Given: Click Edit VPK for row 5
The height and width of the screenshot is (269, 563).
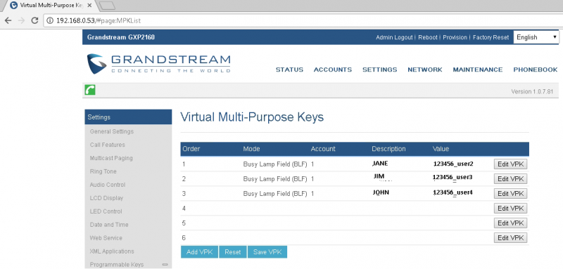Looking at the screenshot, I should click(511, 223).
